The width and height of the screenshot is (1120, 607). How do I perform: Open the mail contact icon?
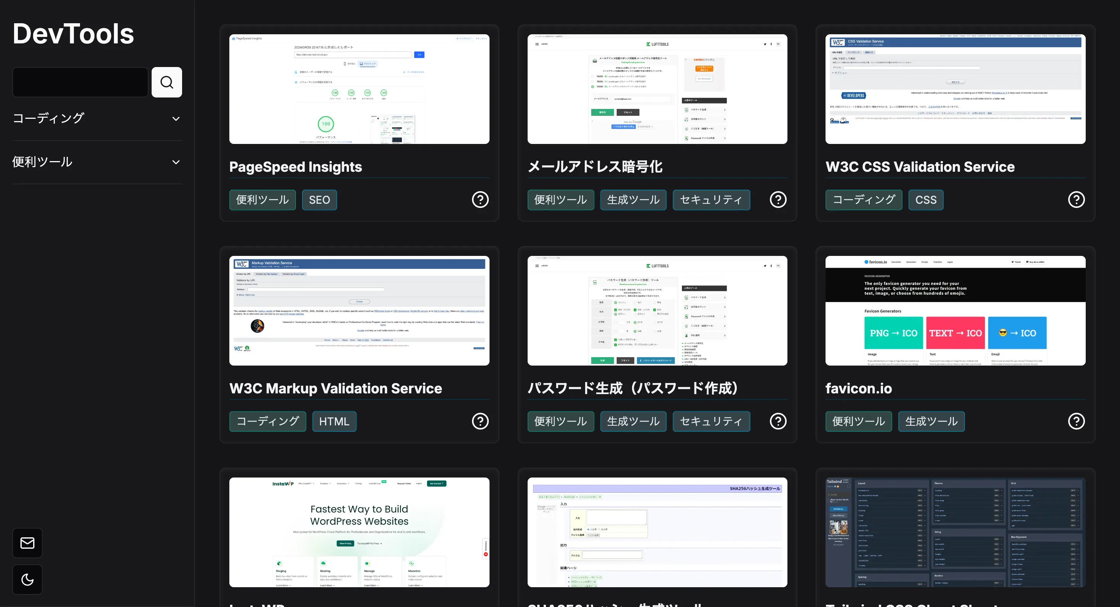point(27,543)
